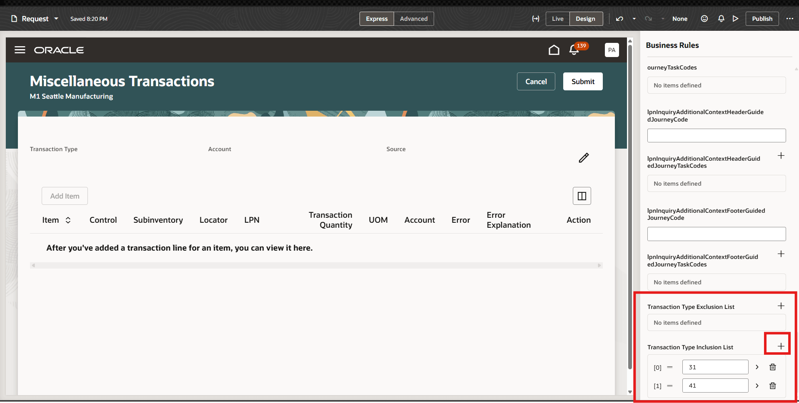Click the code view toggle icon before Live
799x403 pixels.
click(536, 19)
